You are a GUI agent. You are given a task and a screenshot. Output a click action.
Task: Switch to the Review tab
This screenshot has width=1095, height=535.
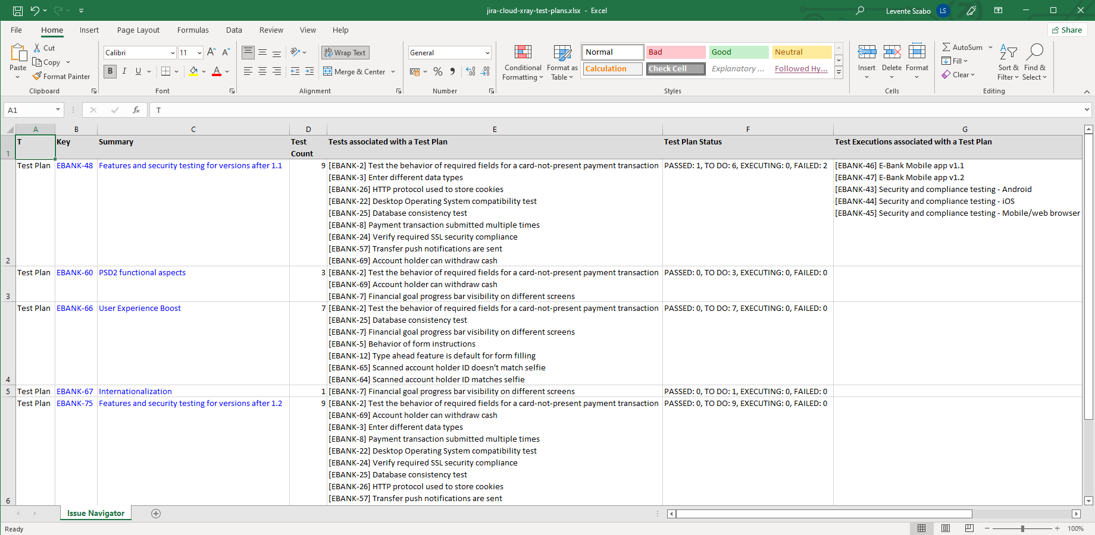271,30
